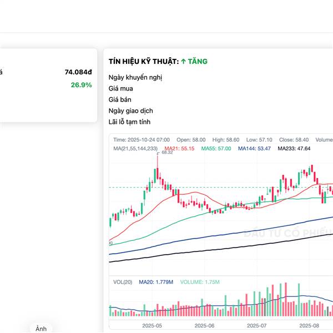The height and width of the screenshot is (333, 333).
Task: Select the 2025-07 time axis label
Action: coord(257,326)
